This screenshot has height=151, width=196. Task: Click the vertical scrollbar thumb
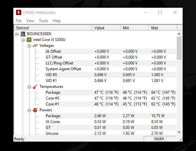pos(179,48)
